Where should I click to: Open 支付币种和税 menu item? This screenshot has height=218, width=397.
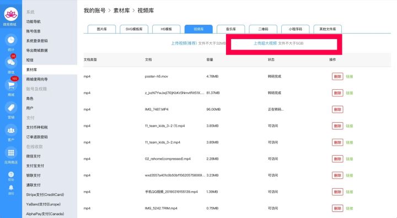point(37,127)
